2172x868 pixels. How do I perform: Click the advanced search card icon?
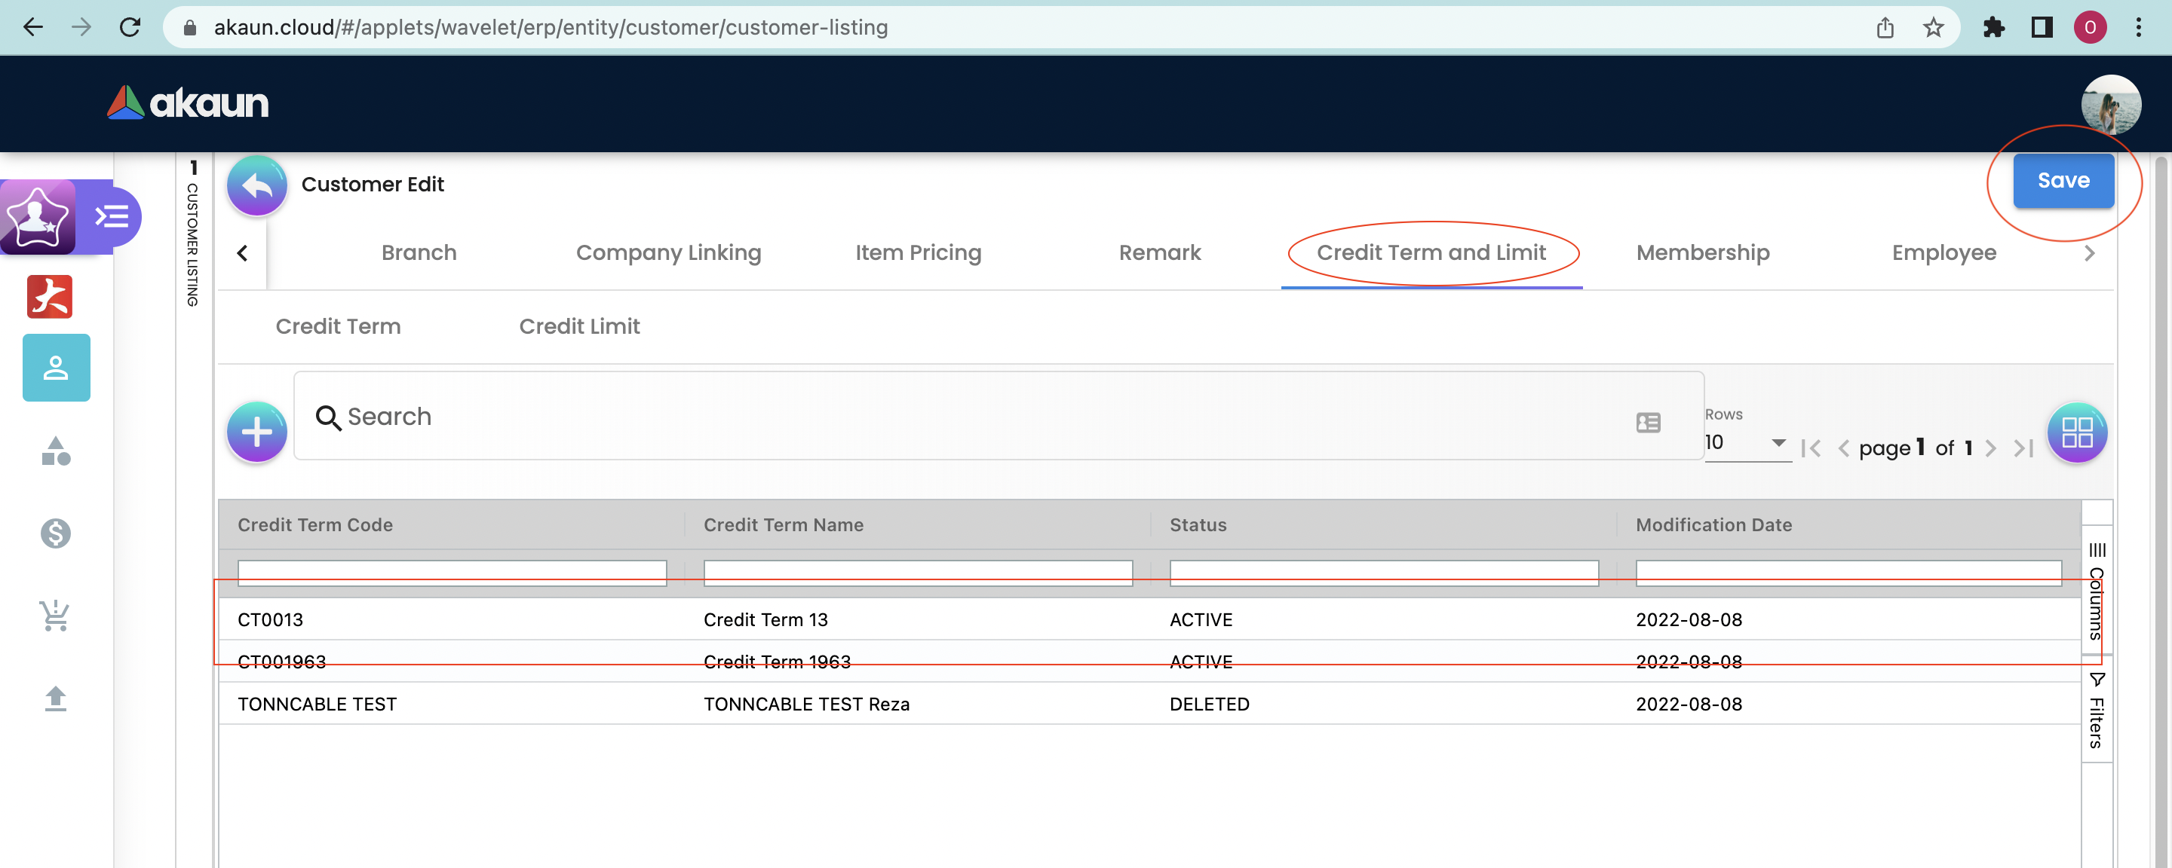click(1648, 422)
